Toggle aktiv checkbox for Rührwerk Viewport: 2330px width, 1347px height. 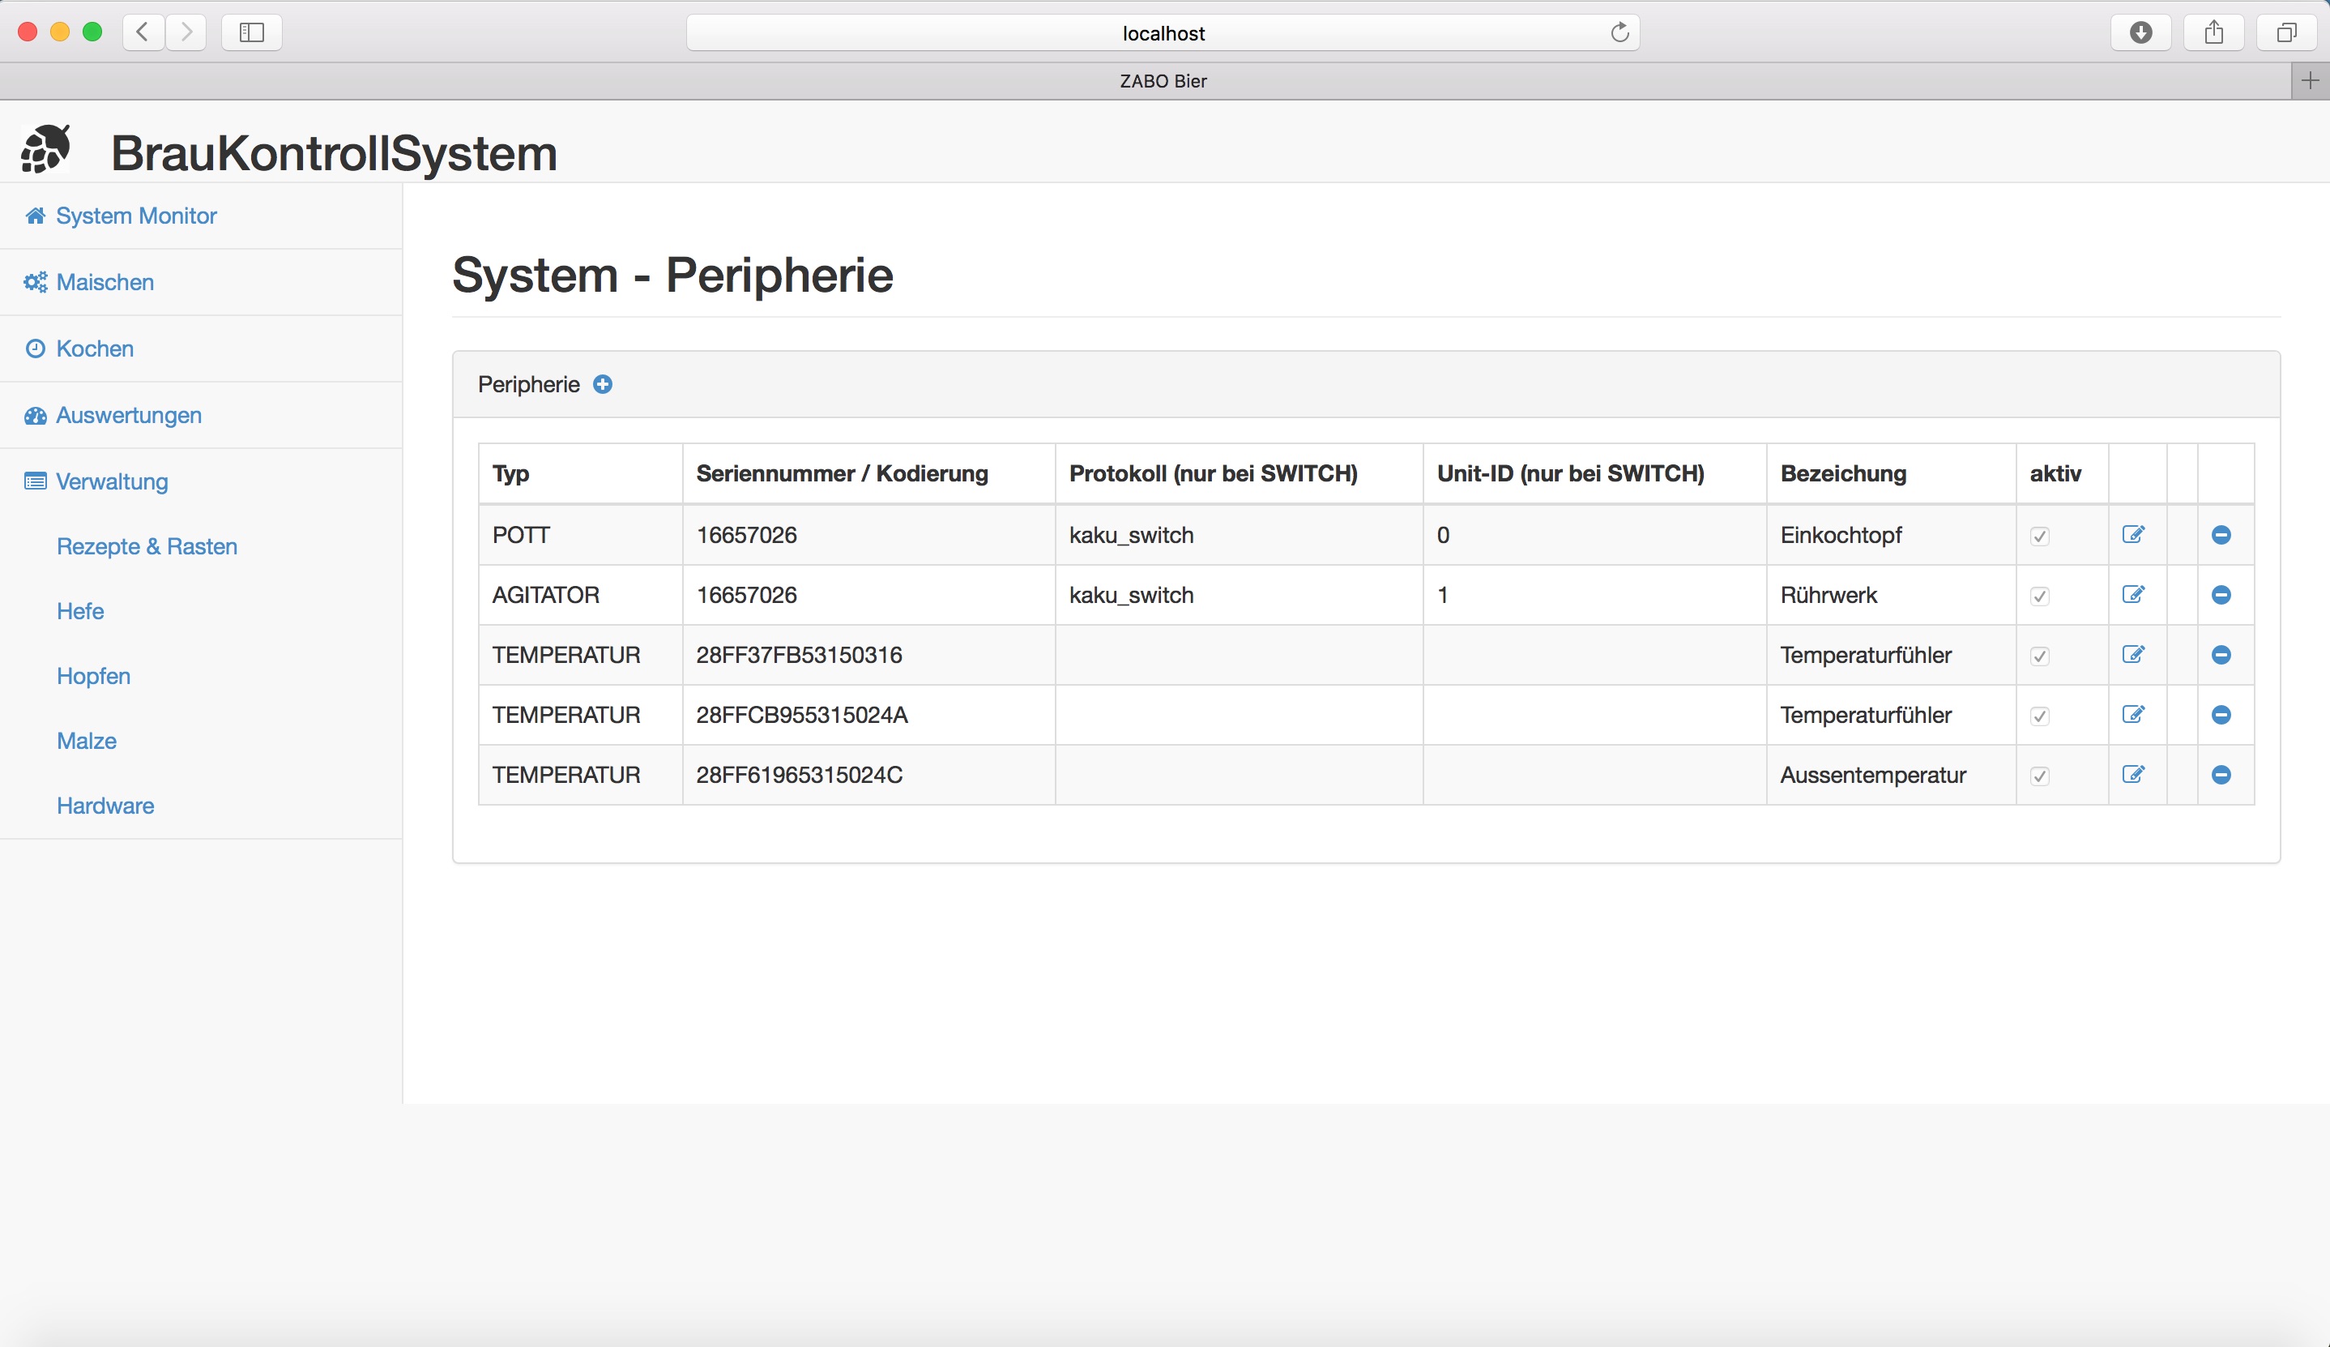(2040, 597)
